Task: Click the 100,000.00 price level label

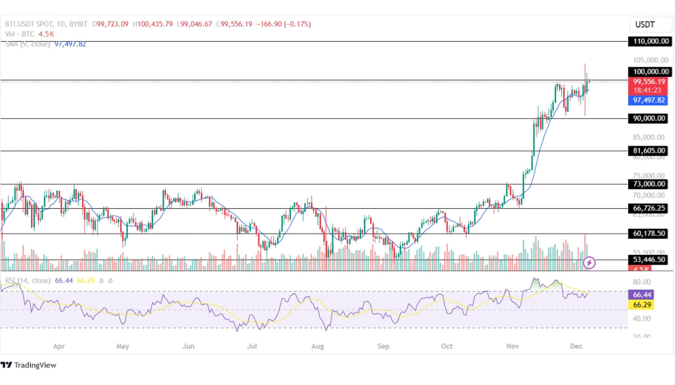Action: 650,72
